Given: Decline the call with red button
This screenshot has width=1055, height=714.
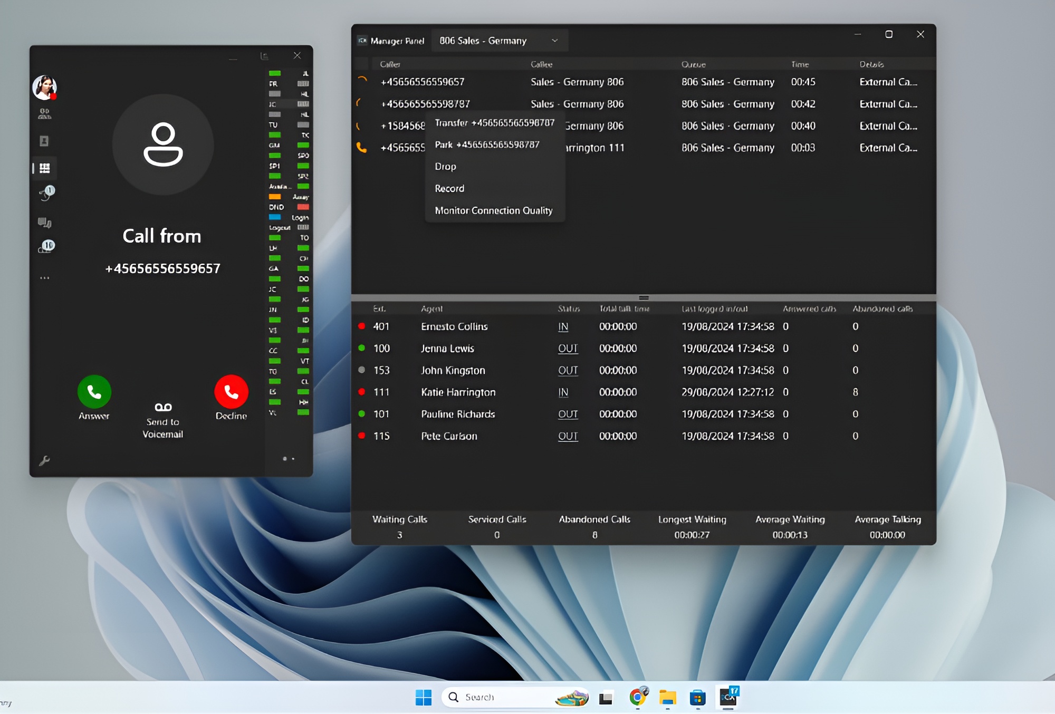Looking at the screenshot, I should click(x=231, y=392).
